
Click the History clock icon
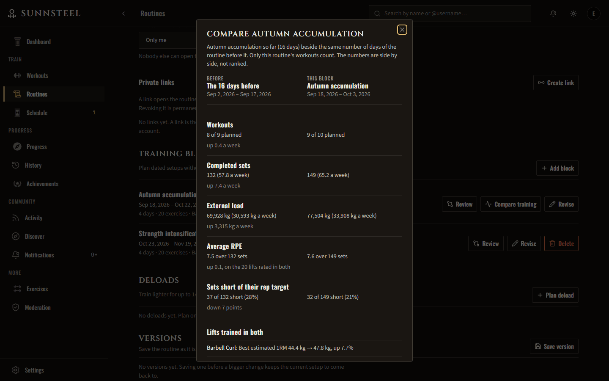pos(16,165)
